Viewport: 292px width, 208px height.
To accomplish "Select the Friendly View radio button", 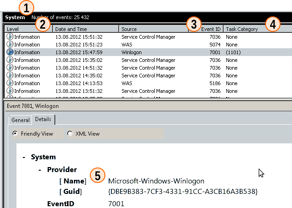I will tap(15, 133).
